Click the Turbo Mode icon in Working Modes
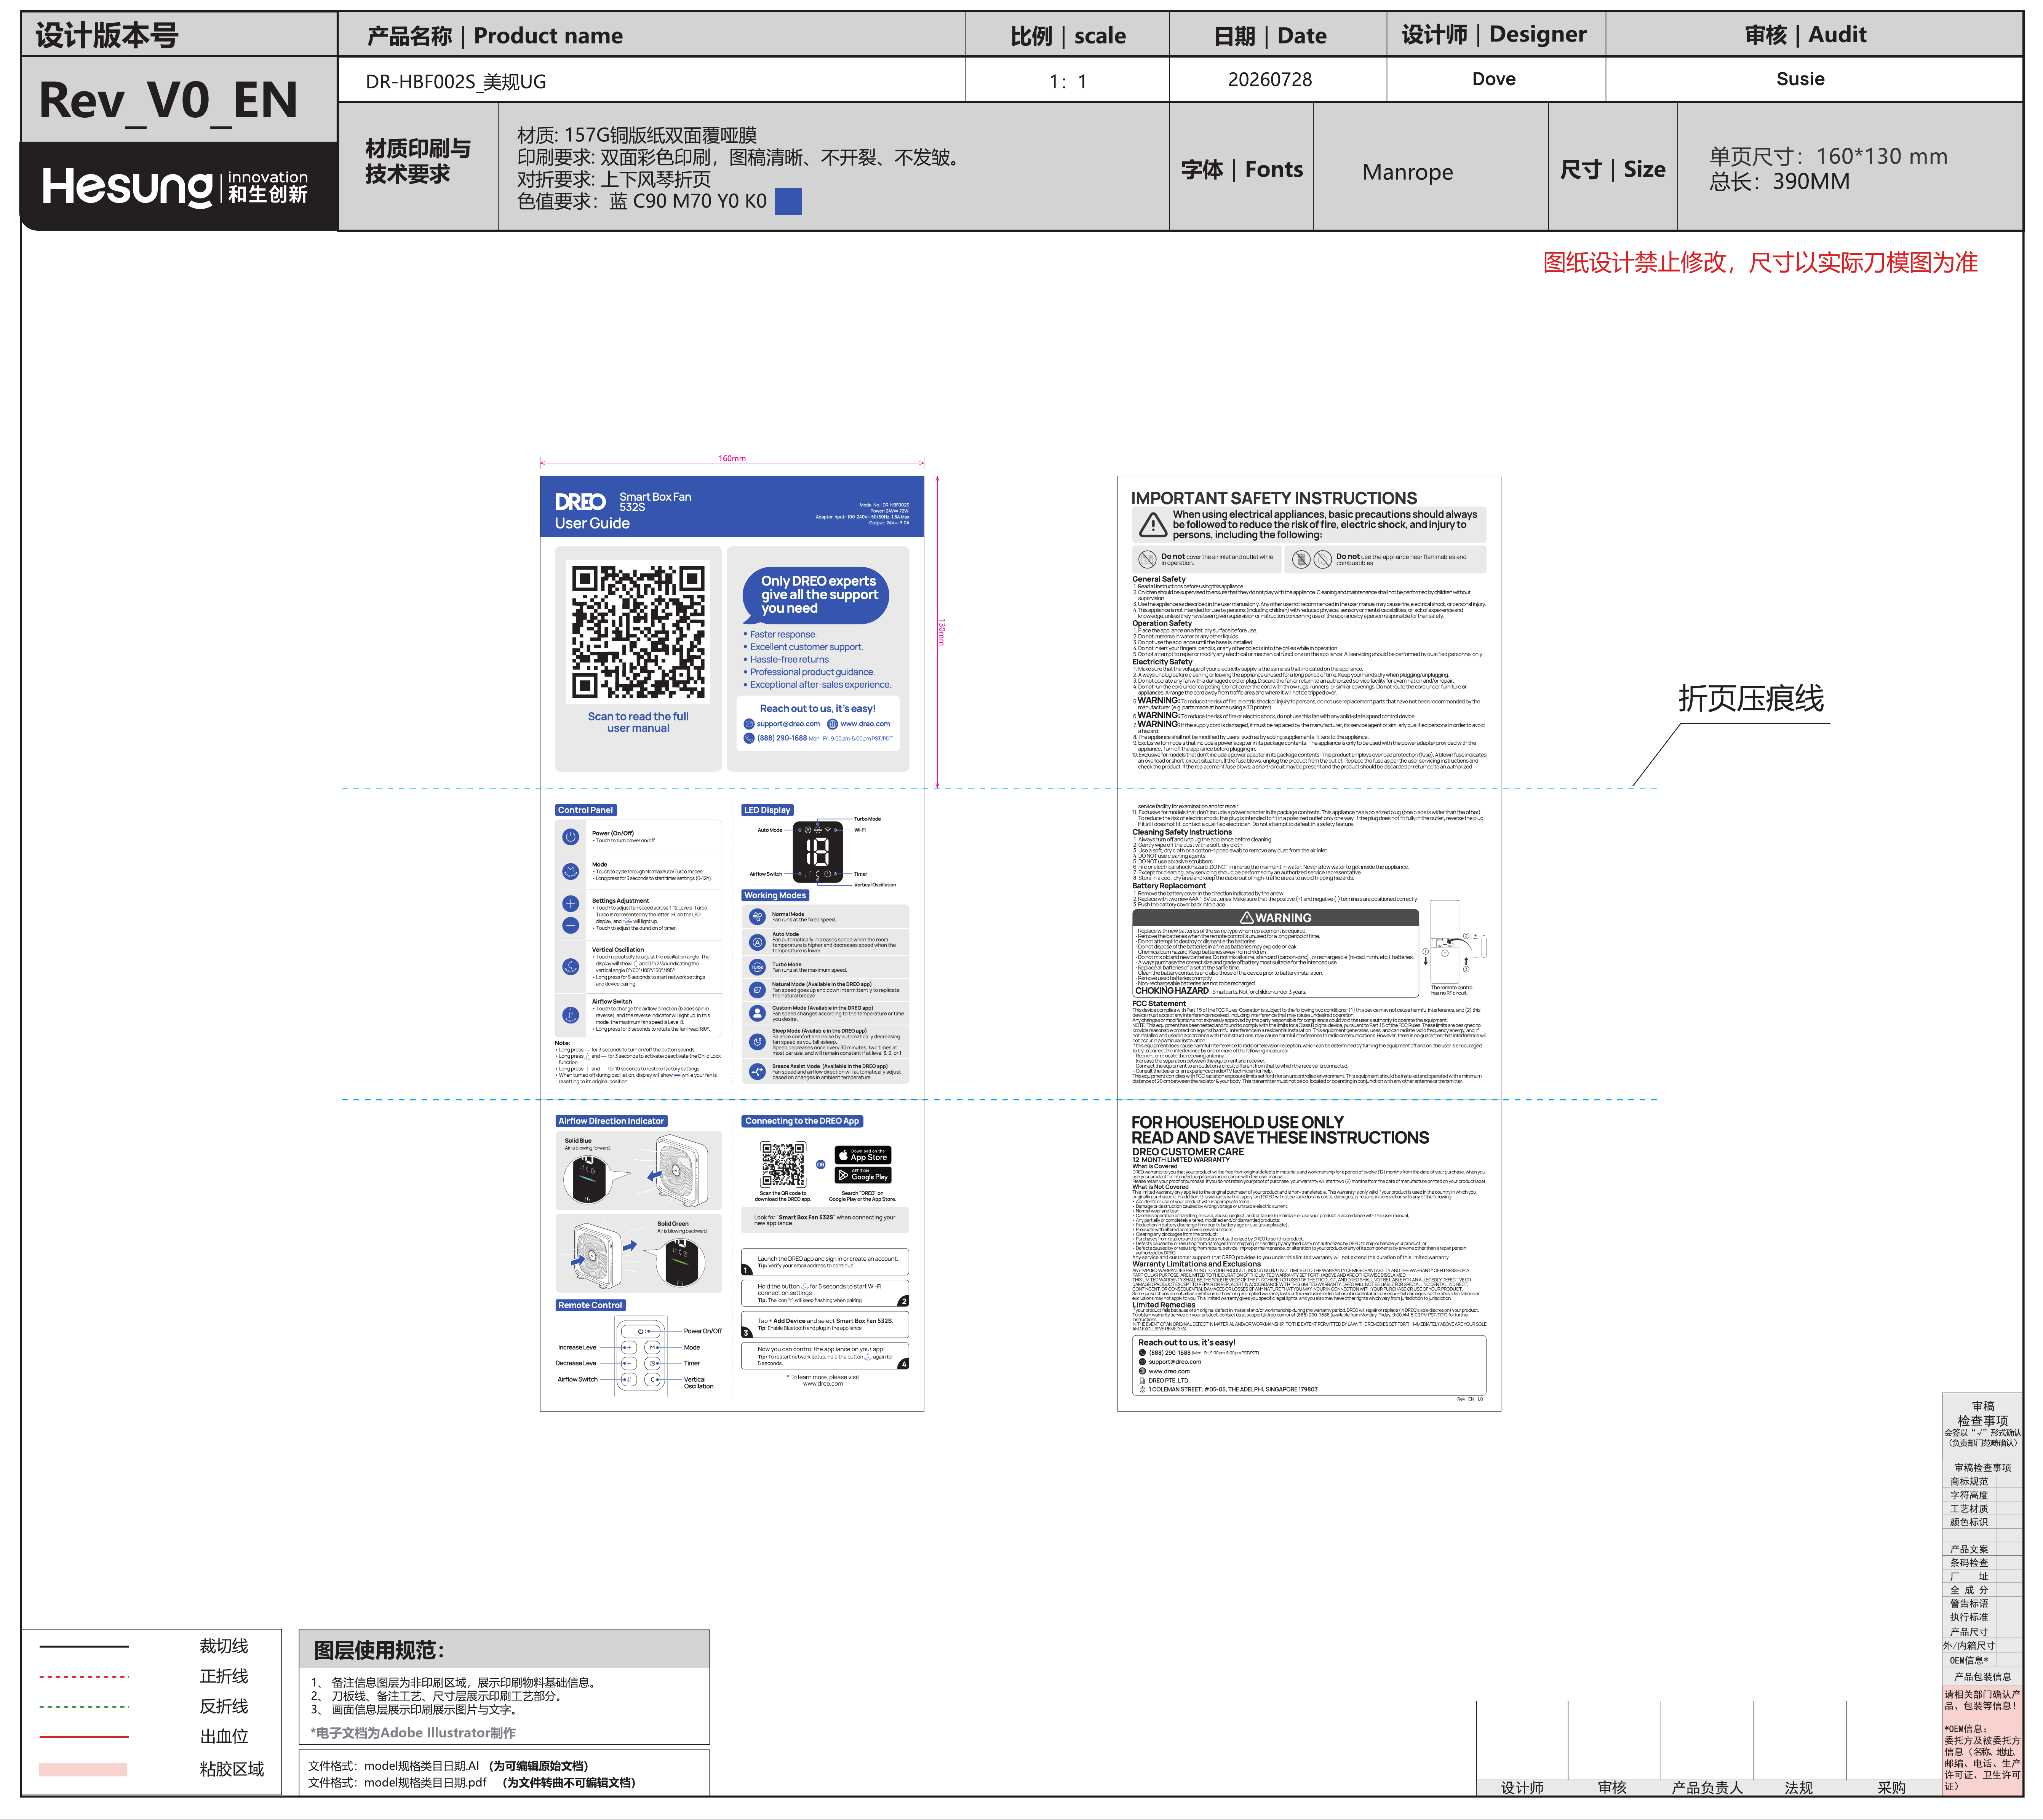Screen dimensions: 2043x1820 (758, 967)
